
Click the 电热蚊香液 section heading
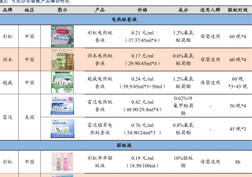click(124, 19)
